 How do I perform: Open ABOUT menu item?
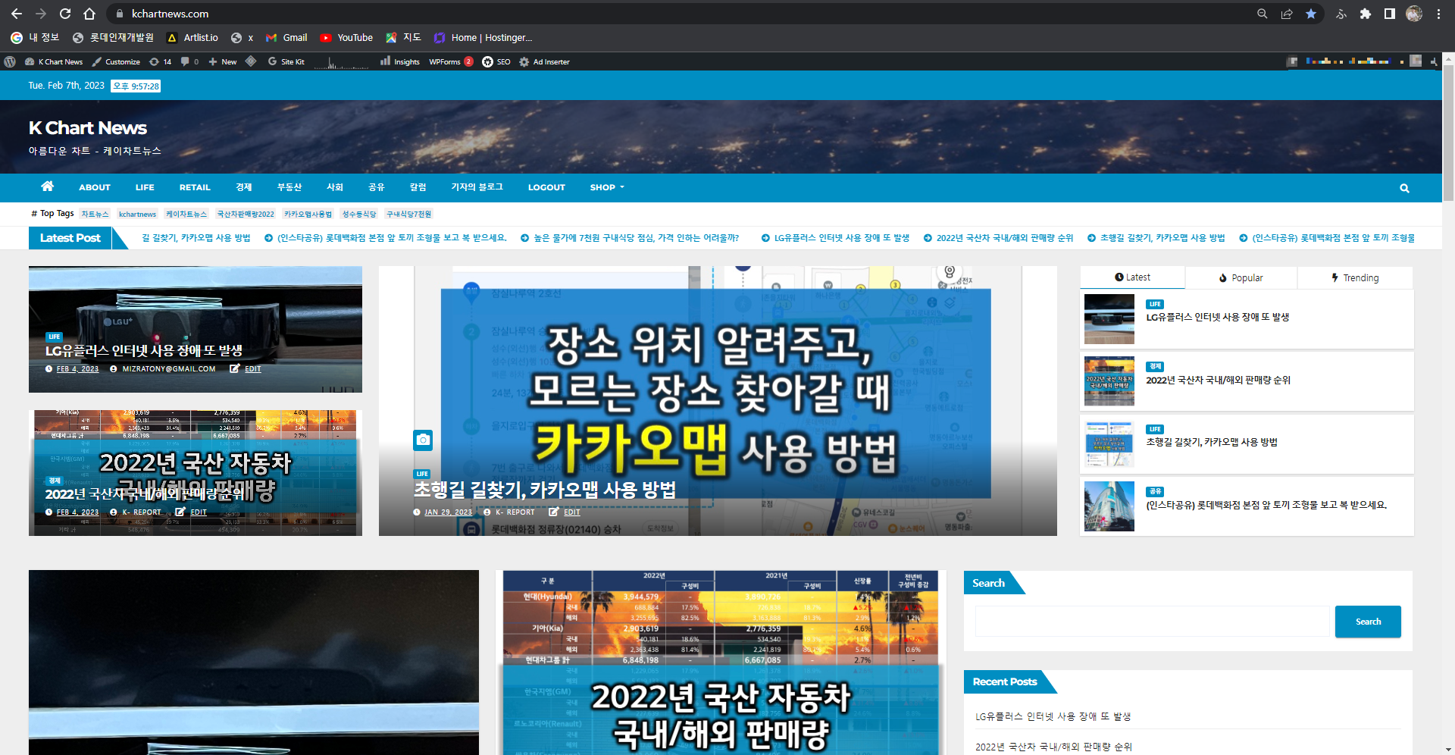(95, 187)
